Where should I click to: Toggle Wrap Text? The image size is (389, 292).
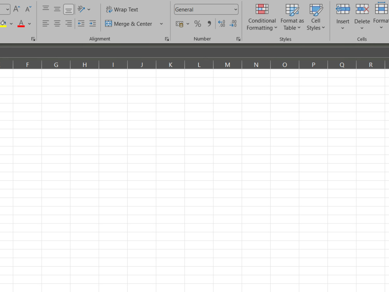[122, 9]
